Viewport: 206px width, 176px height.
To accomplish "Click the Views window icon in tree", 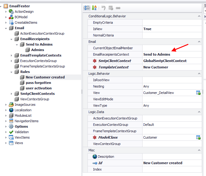I will [x=11, y=143].
